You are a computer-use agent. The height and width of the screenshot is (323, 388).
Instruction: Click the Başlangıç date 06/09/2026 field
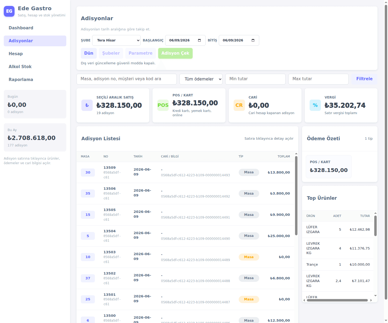point(185,40)
